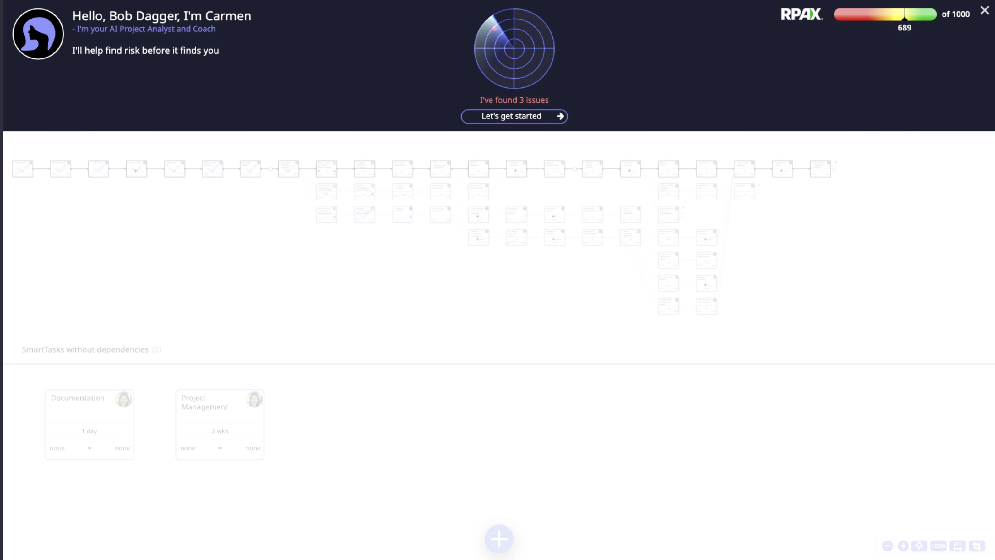
Task: Select the Project Management task card
Action: [220, 424]
